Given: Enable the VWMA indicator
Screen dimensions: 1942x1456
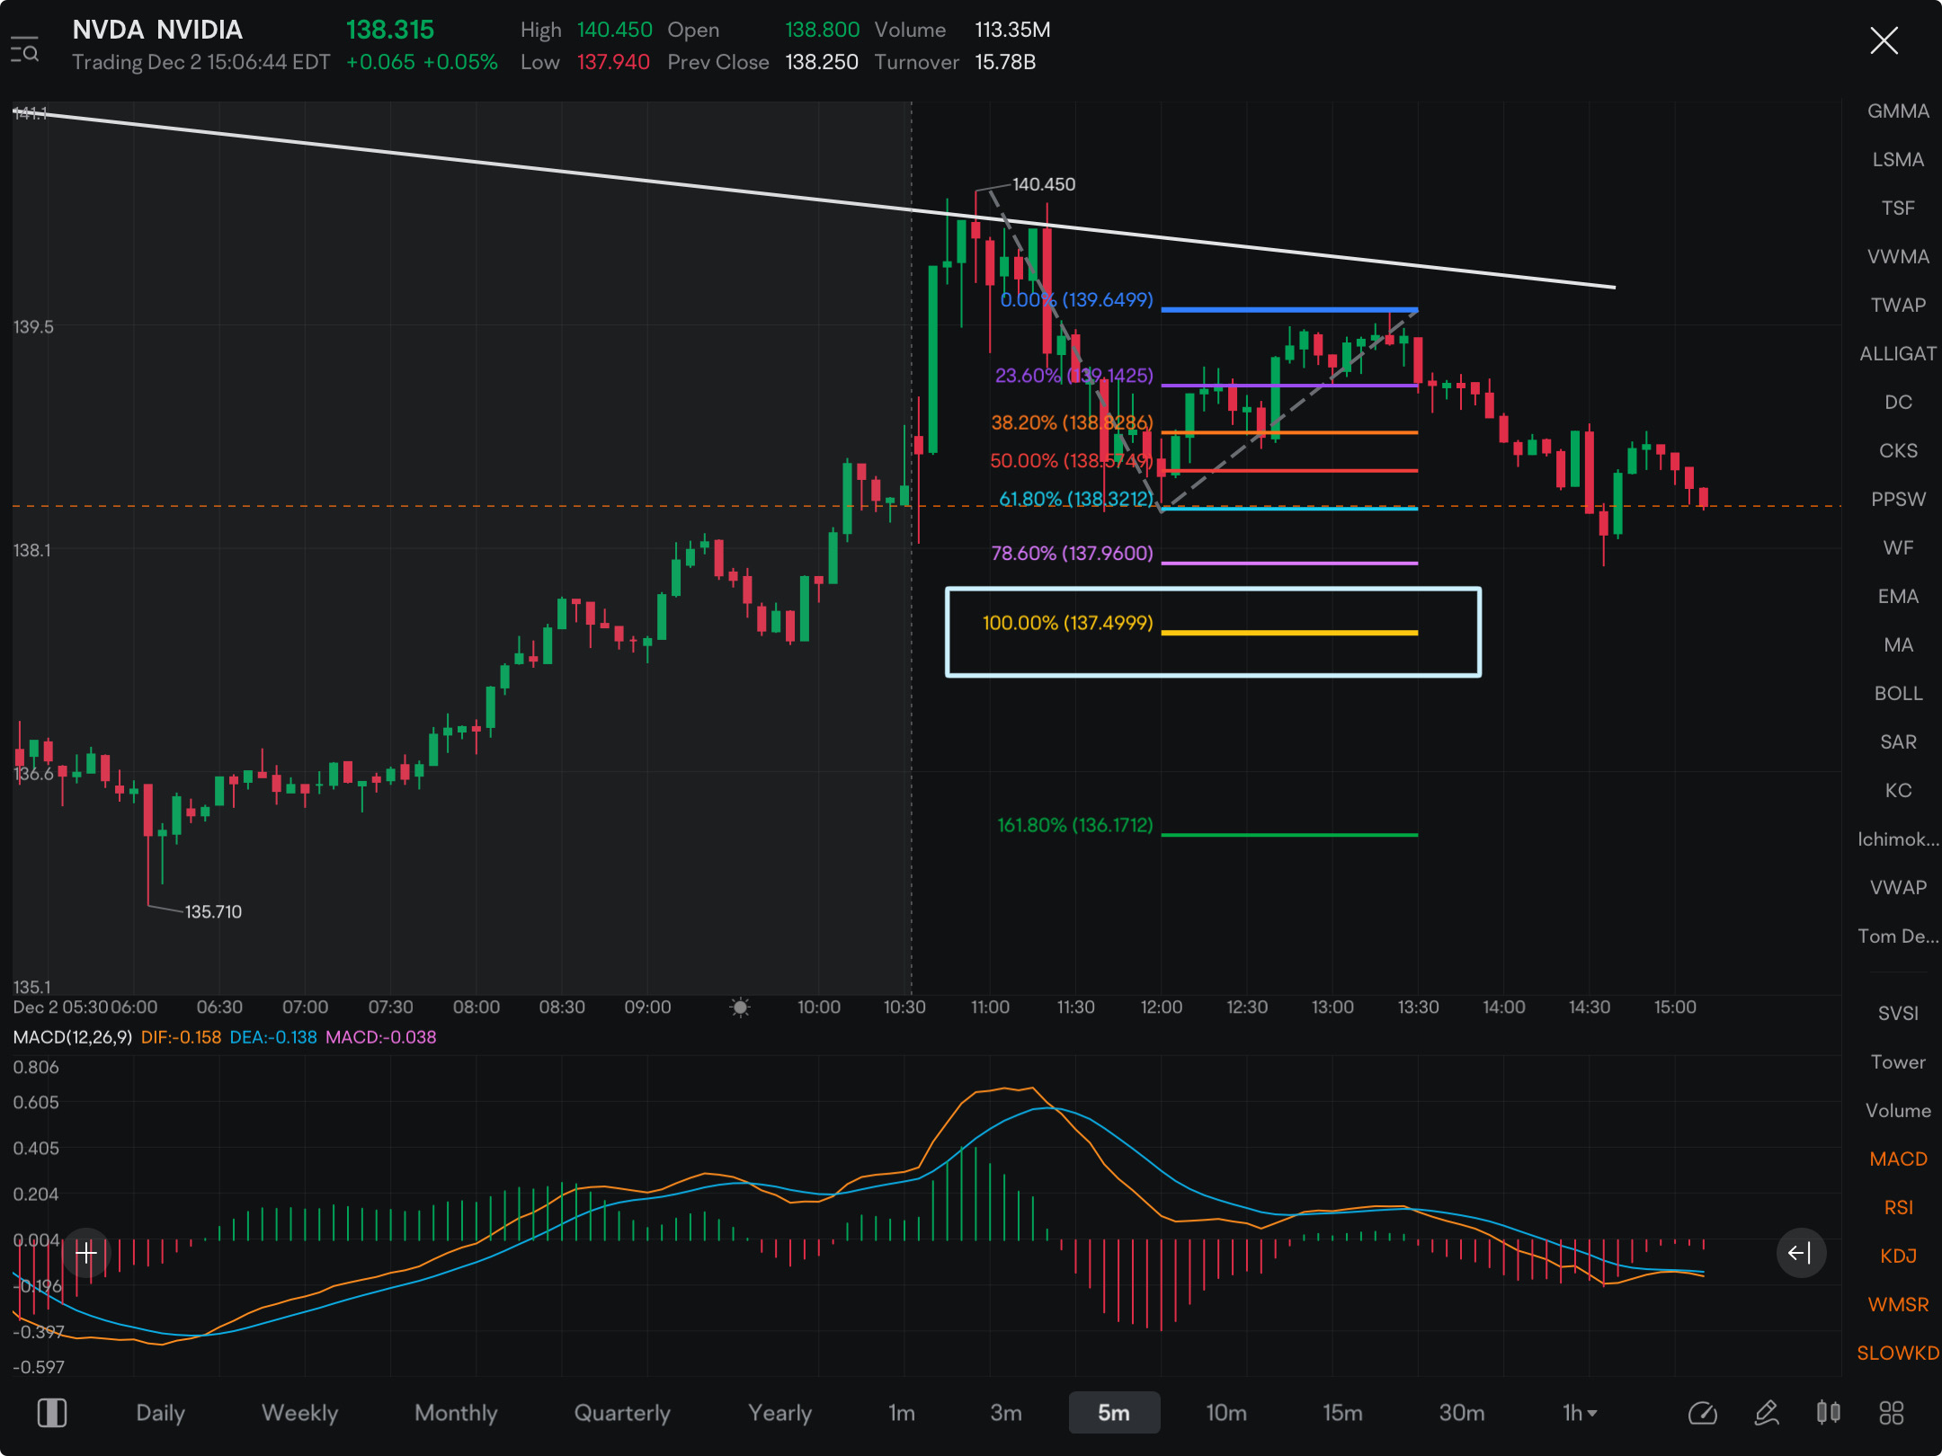Looking at the screenshot, I should (1898, 257).
